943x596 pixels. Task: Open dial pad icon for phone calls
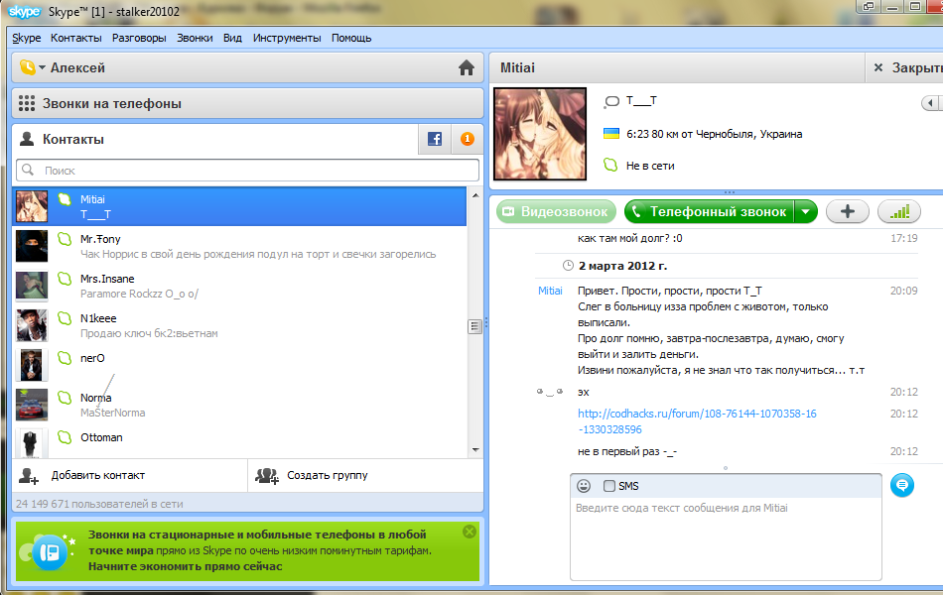27,103
